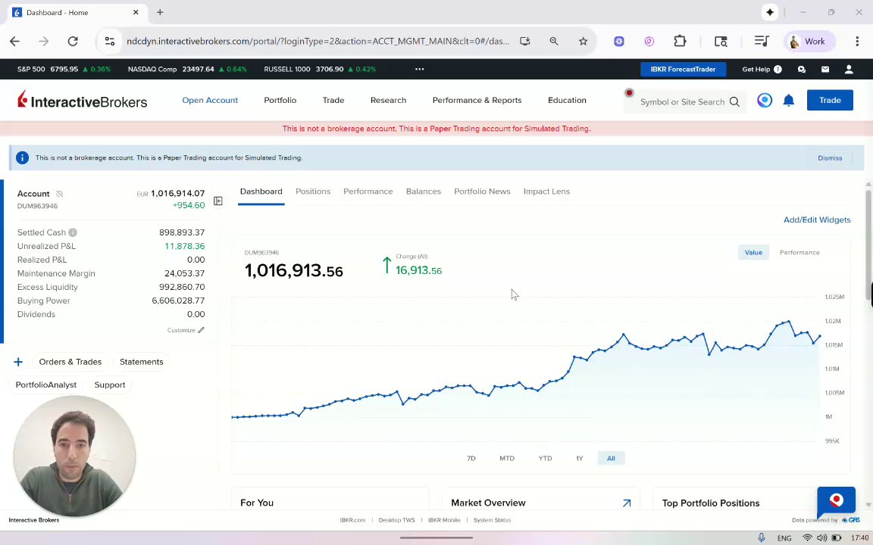The width and height of the screenshot is (873, 545).
Task: Open Market Overview expand arrow
Action: coord(627,503)
